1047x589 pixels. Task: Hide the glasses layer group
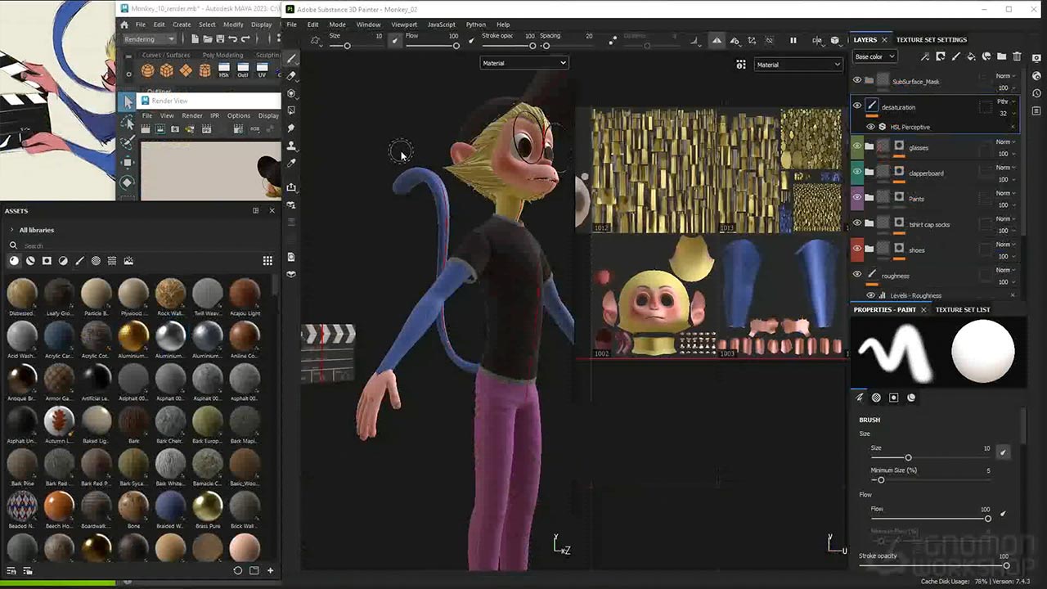(857, 147)
